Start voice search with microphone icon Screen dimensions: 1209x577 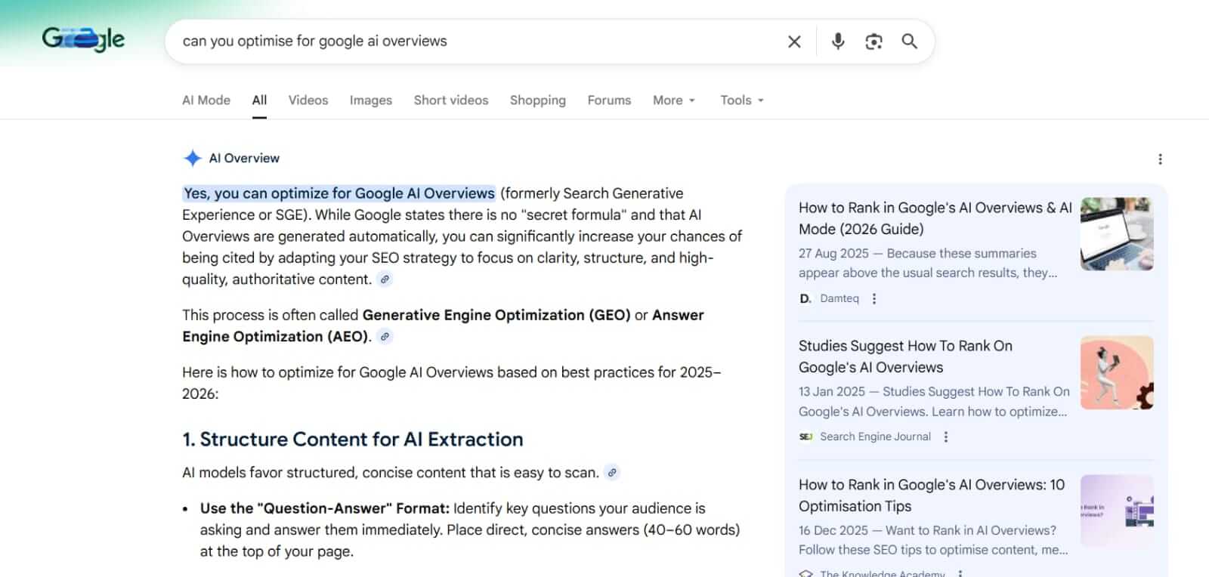click(x=838, y=42)
